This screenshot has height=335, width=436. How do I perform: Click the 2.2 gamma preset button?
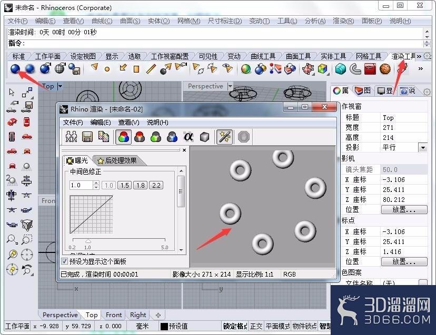[x=156, y=185]
